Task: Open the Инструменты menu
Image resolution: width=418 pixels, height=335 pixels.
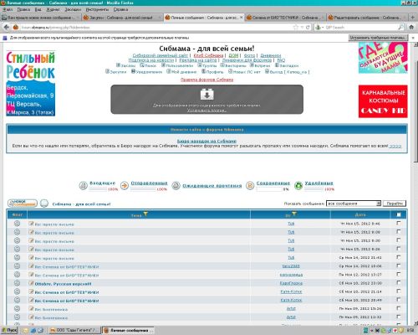Action: pos(97,9)
